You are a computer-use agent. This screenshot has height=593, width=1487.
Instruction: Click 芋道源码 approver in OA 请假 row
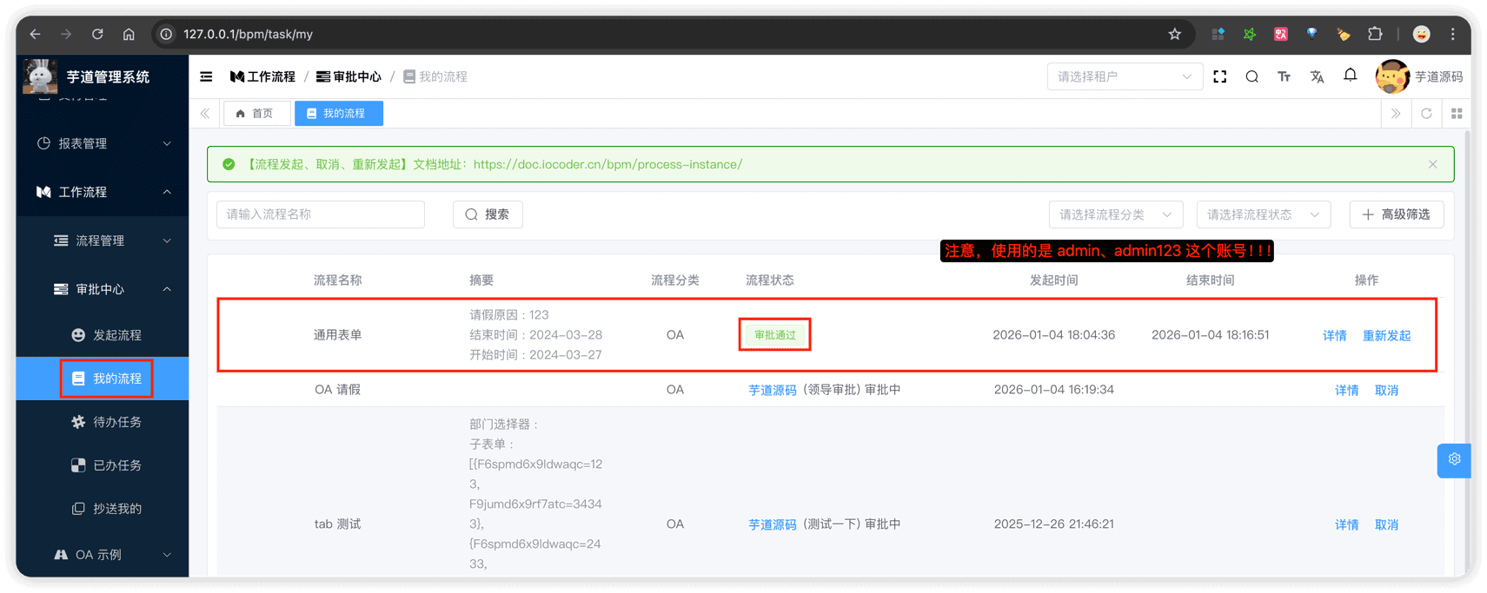773,390
